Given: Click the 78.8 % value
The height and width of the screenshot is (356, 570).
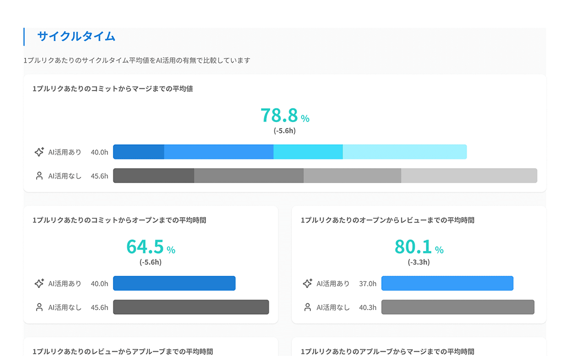Looking at the screenshot, I should click(285, 116).
